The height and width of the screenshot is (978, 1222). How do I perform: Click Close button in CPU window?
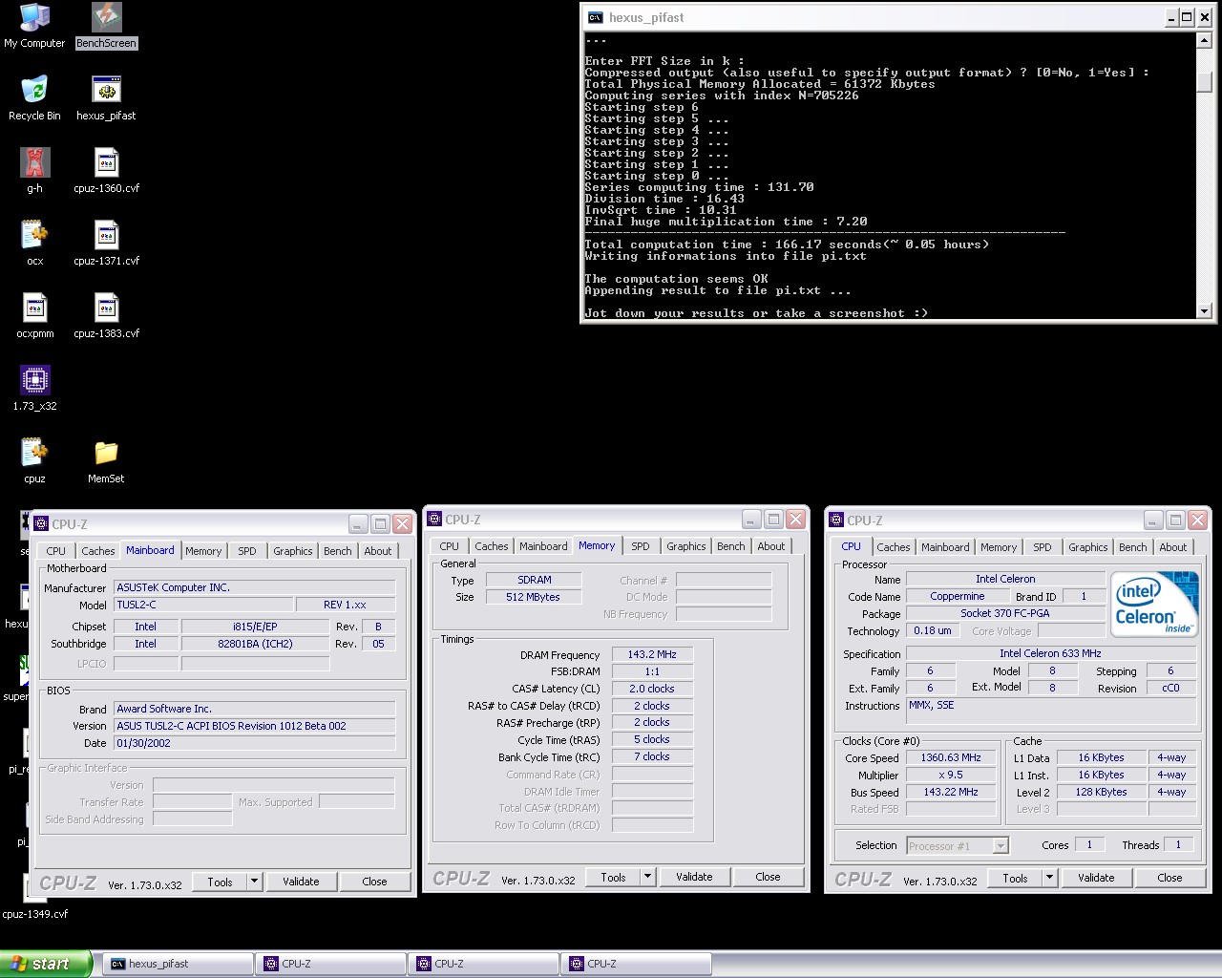[1169, 878]
